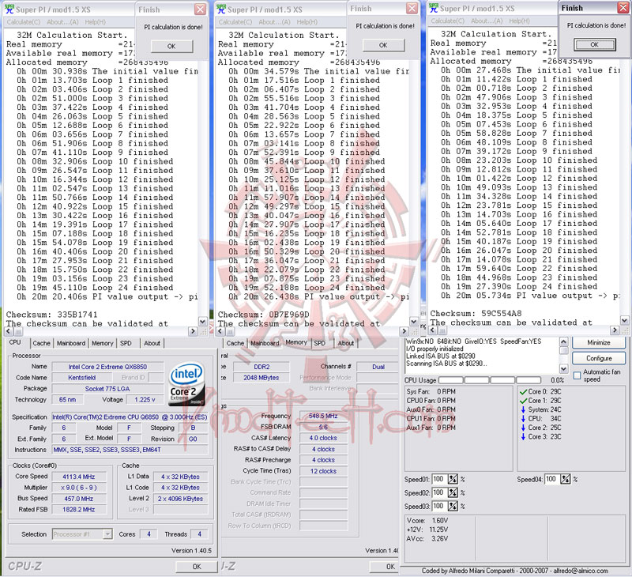This screenshot has width=632, height=577.
Task: Click the Core 2 blue arrow icon
Action: point(523,428)
